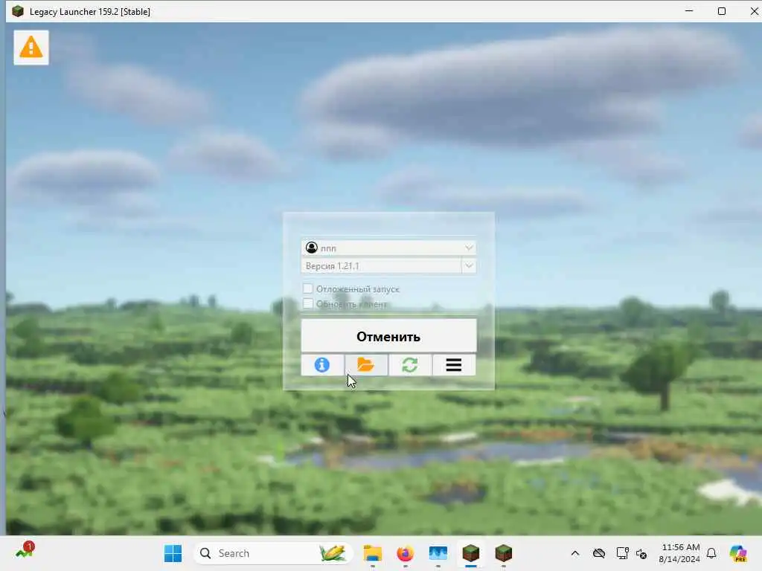Open the Copilot preview icon
Image resolution: width=762 pixels, height=571 pixels.
tap(738, 553)
